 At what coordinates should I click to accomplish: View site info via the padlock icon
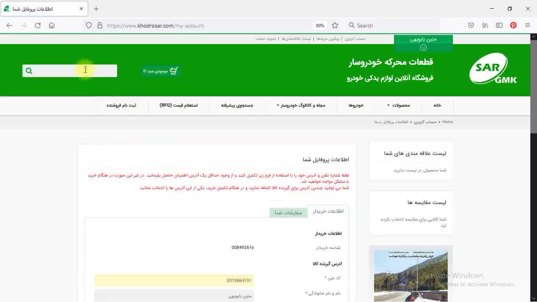click(100, 26)
